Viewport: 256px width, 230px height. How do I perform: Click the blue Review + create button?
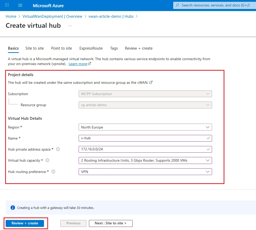tap(25, 223)
